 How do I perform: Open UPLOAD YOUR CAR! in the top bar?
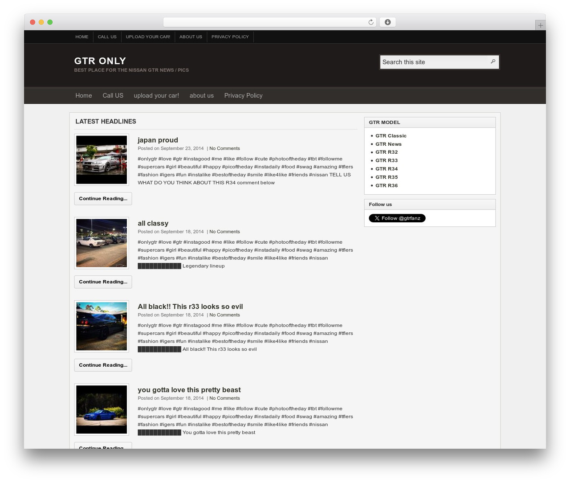[148, 37]
